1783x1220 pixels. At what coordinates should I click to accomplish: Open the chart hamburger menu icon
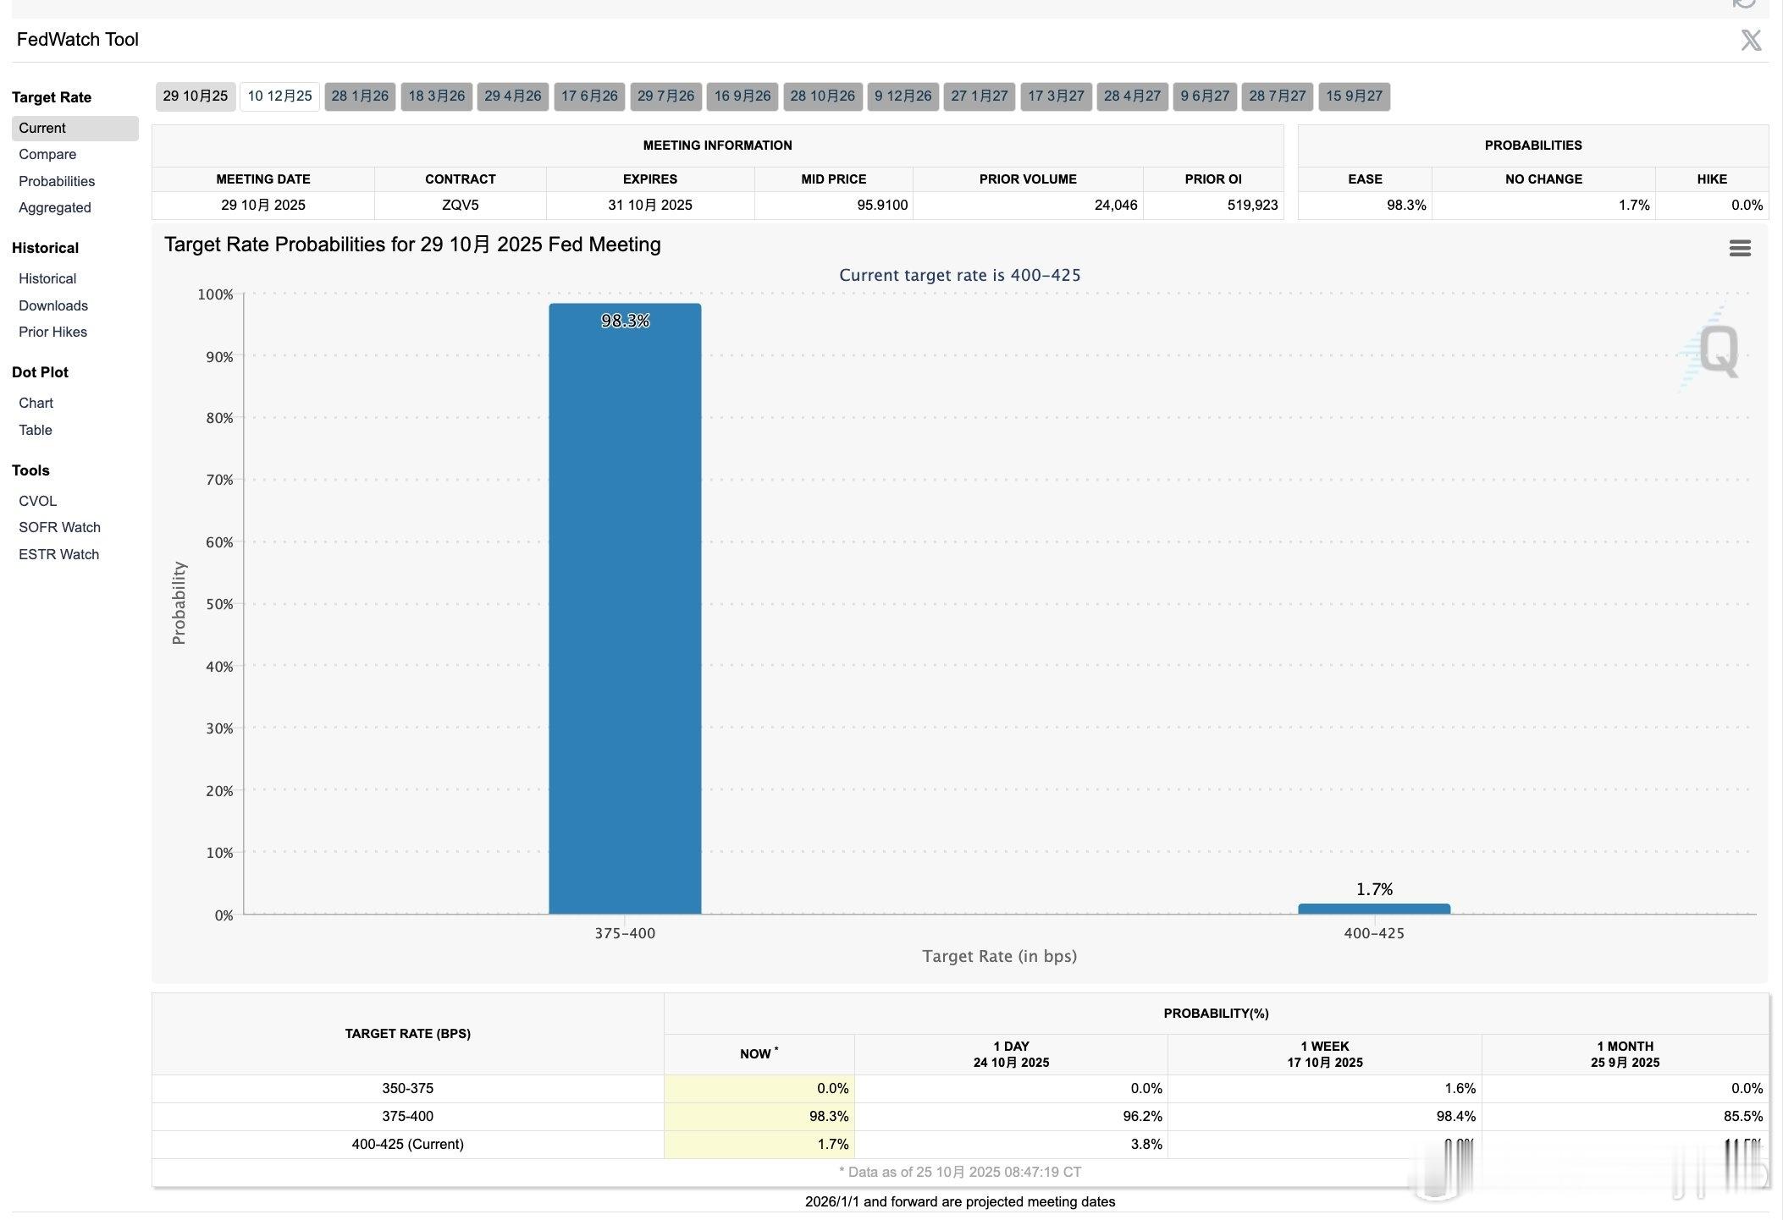coord(1739,248)
